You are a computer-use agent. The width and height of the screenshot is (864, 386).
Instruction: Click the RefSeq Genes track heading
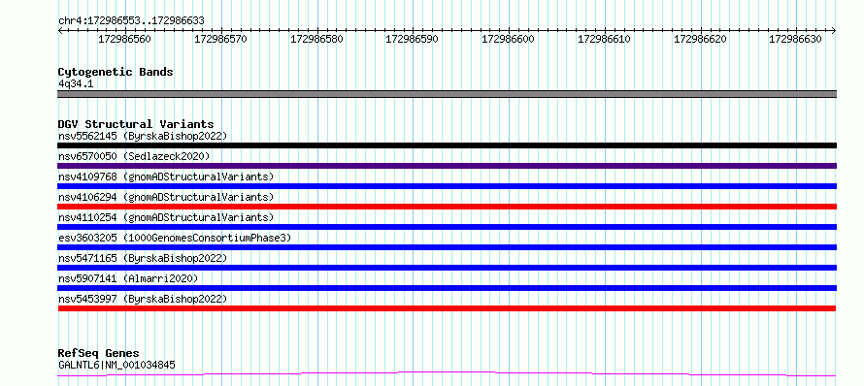point(98,353)
